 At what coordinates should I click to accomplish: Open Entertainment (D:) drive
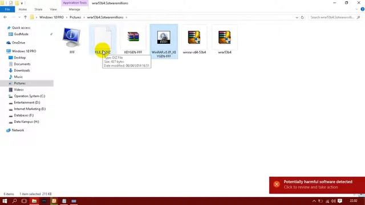click(x=27, y=102)
